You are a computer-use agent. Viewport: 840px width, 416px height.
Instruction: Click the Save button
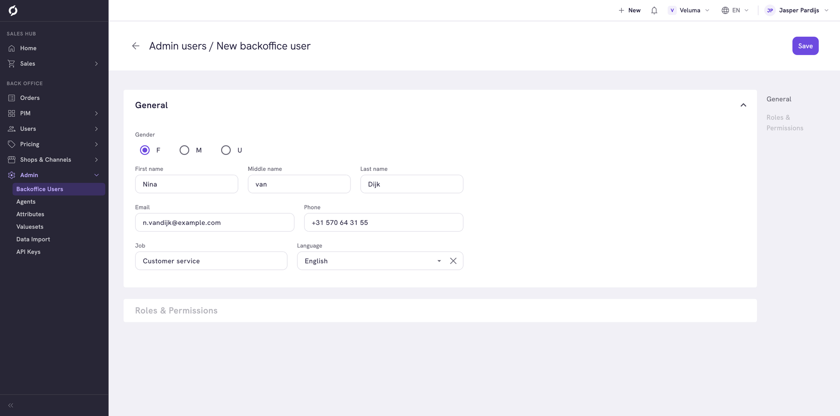[x=805, y=46]
